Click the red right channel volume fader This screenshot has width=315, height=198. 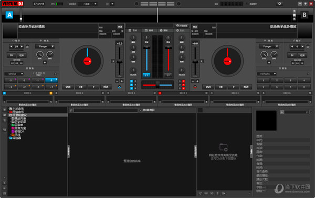pyautogui.click(x=169, y=47)
